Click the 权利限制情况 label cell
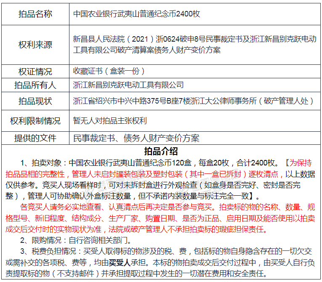Screen dimensions: 322x282 [35, 121]
